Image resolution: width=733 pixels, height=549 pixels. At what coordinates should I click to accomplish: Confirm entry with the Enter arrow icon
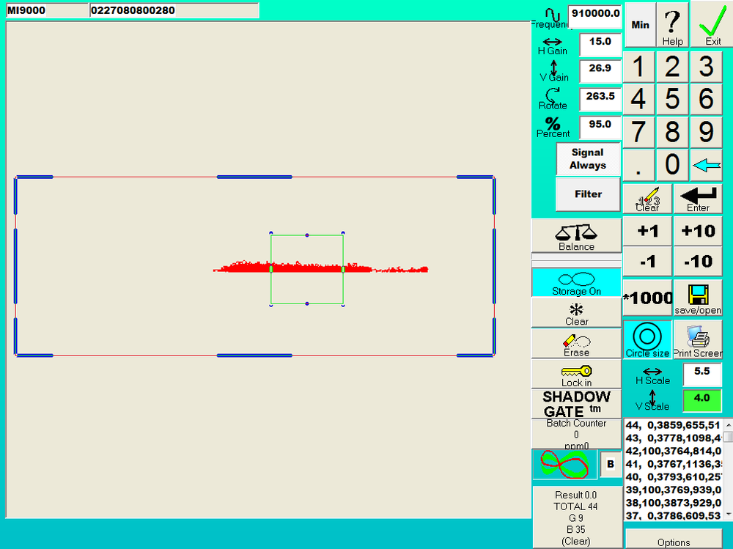point(697,196)
